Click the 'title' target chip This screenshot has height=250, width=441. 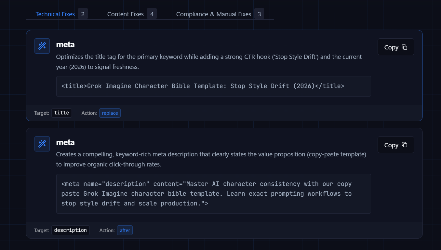(61, 113)
